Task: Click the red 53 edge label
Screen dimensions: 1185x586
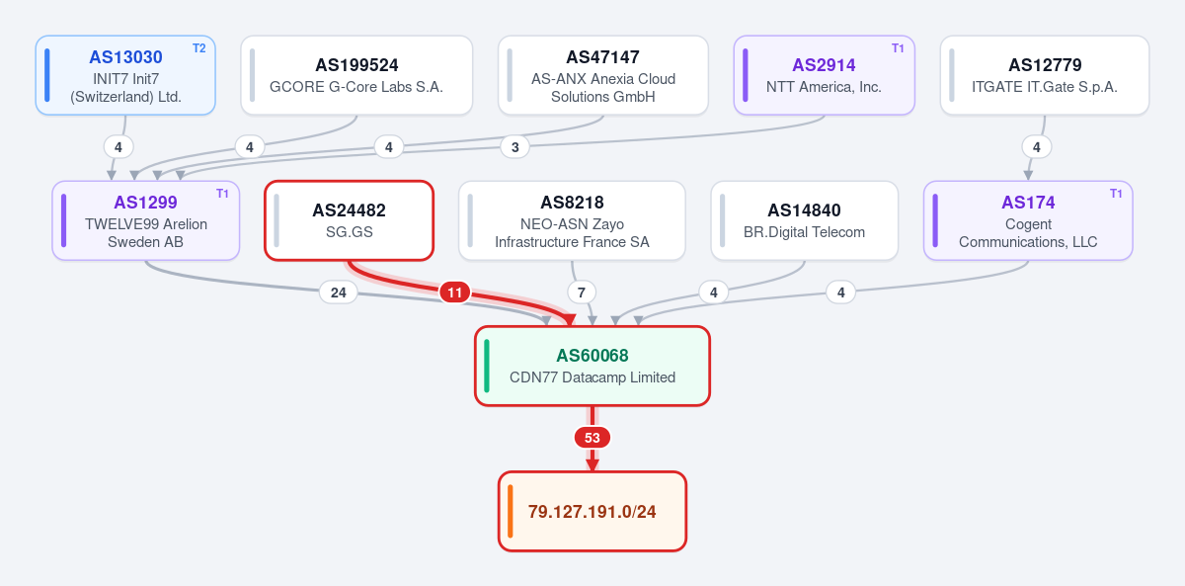Action: (592, 438)
